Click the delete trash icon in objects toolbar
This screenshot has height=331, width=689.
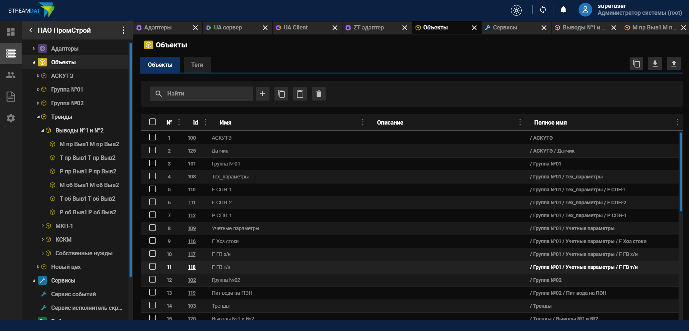click(x=318, y=93)
